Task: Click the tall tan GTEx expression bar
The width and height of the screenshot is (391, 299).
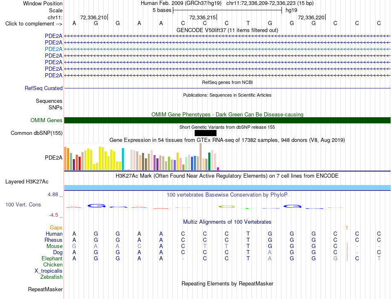Action: tap(200, 157)
